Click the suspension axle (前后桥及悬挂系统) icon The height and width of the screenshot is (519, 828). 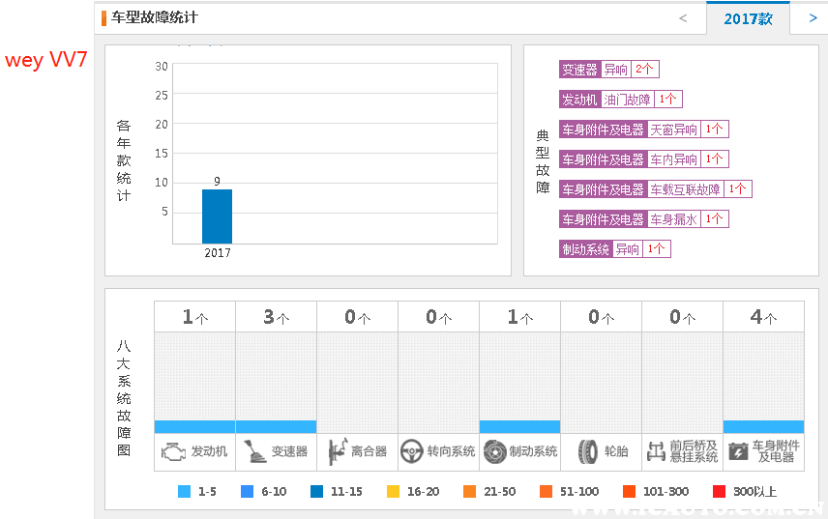pos(657,451)
